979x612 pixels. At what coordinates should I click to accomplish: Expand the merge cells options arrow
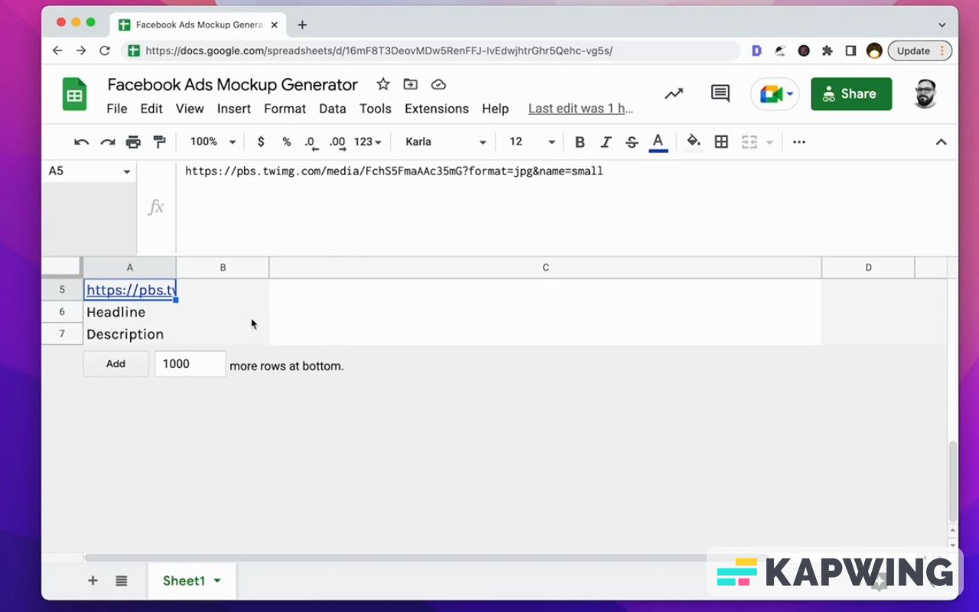click(769, 142)
